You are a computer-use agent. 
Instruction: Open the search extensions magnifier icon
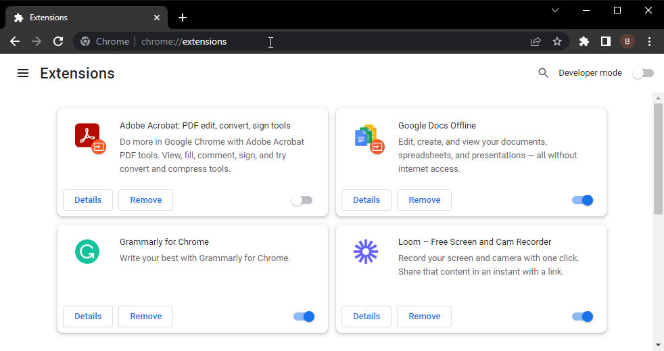point(543,73)
